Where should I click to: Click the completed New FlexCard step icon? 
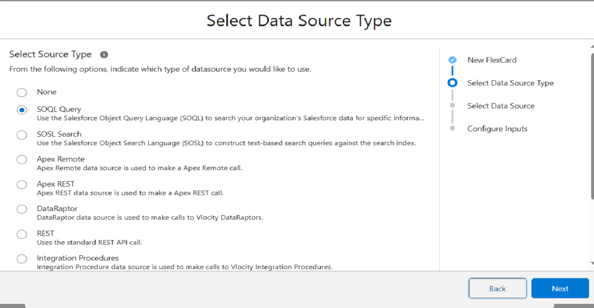(x=452, y=60)
